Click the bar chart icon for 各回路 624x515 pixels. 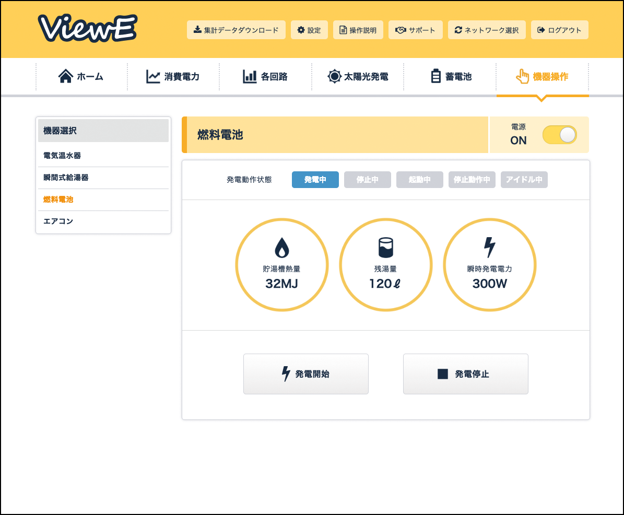tap(250, 76)
